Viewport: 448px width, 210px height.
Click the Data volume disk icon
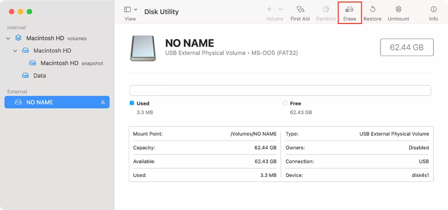click(25, 76)
